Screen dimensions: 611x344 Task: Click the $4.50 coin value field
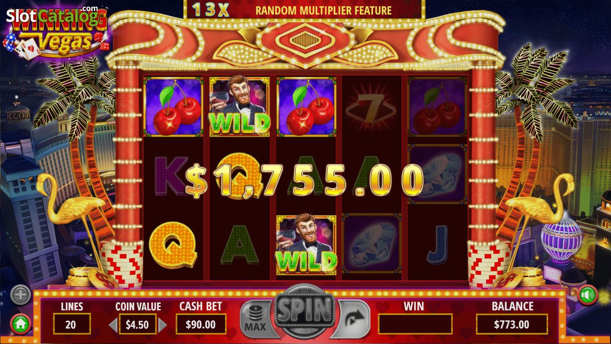tap(137, 324)
